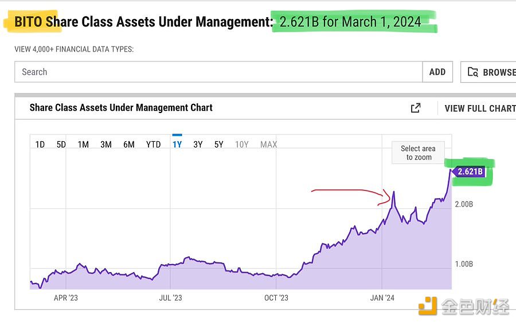Select the 3Y time range
The image size is (516, 322).
click(x=198, y=145)
